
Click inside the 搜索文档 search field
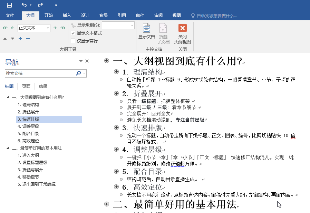click(38, 73)
